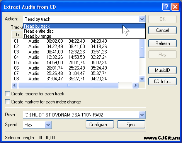Open MusicID lookup

pos(162,70)
